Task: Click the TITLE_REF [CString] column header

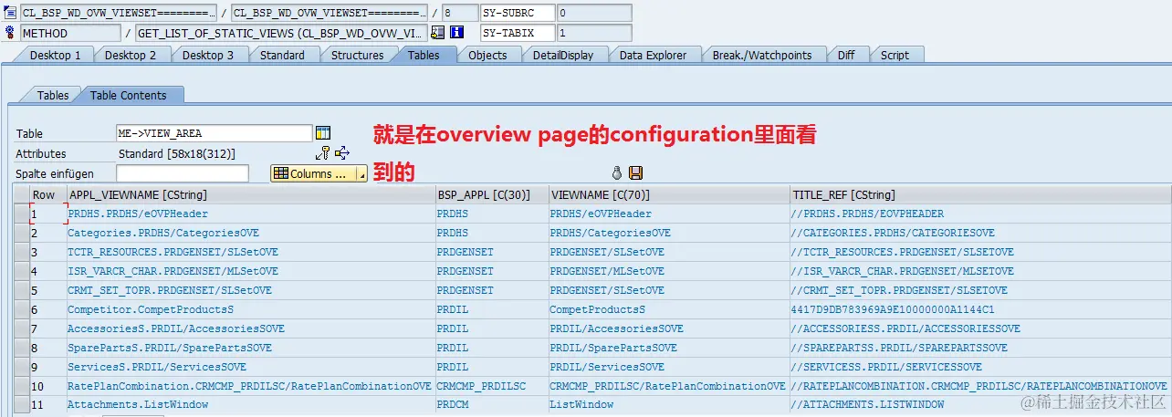Action: point(980,194)
